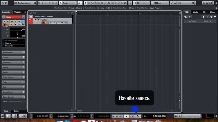Toggle Read automation R on the Guitar track
This screenshot has height=122, width=218.
(x=58, y=23)
